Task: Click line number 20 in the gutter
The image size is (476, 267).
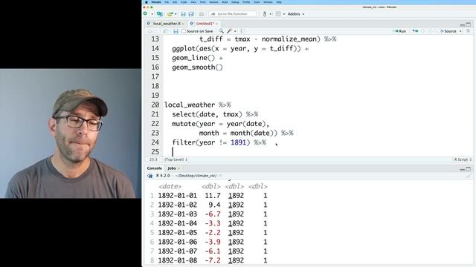Action: [x=155, y=105]
